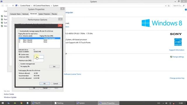This screenshot has width=187, height=105.
Task: Select drive C: in paging file list
Action: 39,38
